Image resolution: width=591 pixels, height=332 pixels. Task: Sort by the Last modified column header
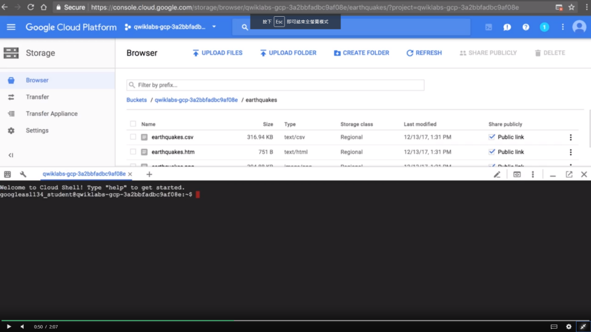pos(420,124)
